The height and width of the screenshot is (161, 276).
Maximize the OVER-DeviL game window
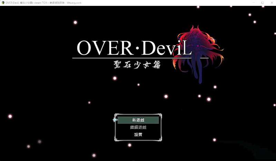[263, 3]
